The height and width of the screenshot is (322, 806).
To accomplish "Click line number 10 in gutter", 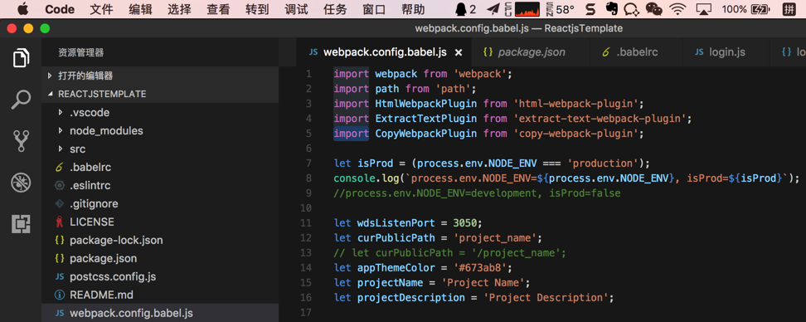I will point(306,208).
